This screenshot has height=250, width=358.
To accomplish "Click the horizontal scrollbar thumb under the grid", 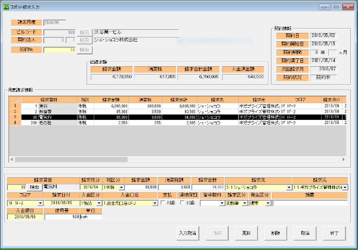I will coord(71,159).
